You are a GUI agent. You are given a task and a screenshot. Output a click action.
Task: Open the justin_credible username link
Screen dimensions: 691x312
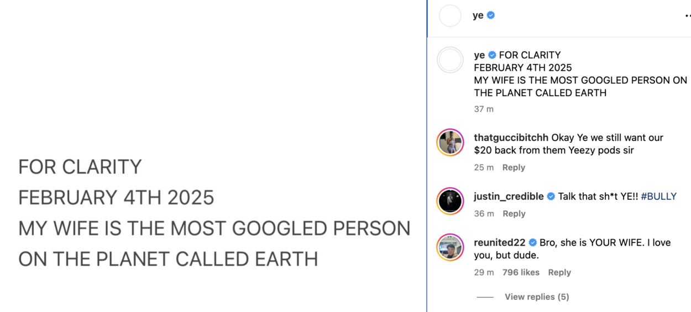pyautogui.click(x=509, y=197)
